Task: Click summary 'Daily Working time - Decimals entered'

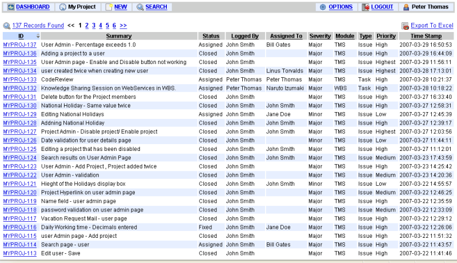Action: [x=89, y=228]
